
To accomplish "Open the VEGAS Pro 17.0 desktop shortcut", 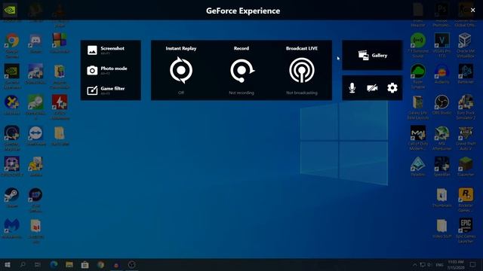I will (441, 45).
